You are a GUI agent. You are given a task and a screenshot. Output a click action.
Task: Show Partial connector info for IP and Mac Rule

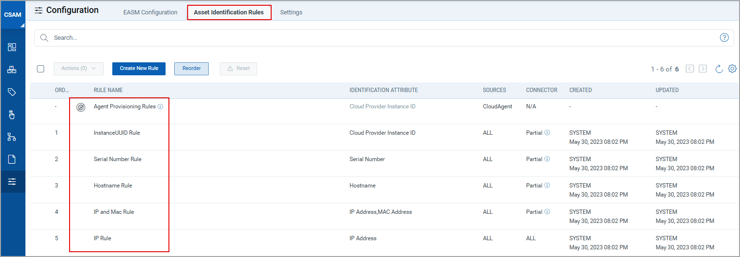click(547, 212)
